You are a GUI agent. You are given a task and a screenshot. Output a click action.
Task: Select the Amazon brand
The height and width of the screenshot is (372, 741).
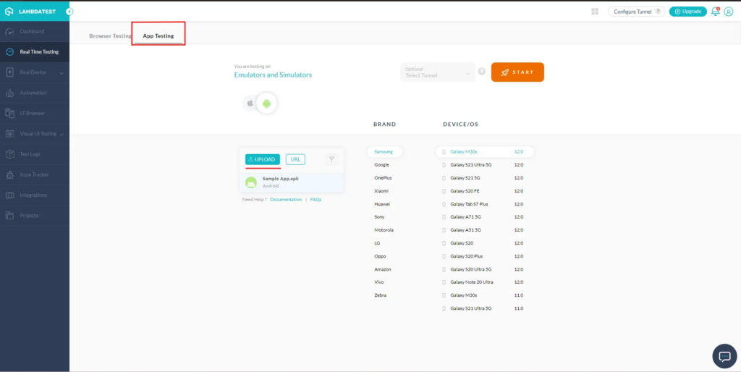(383, 269)
